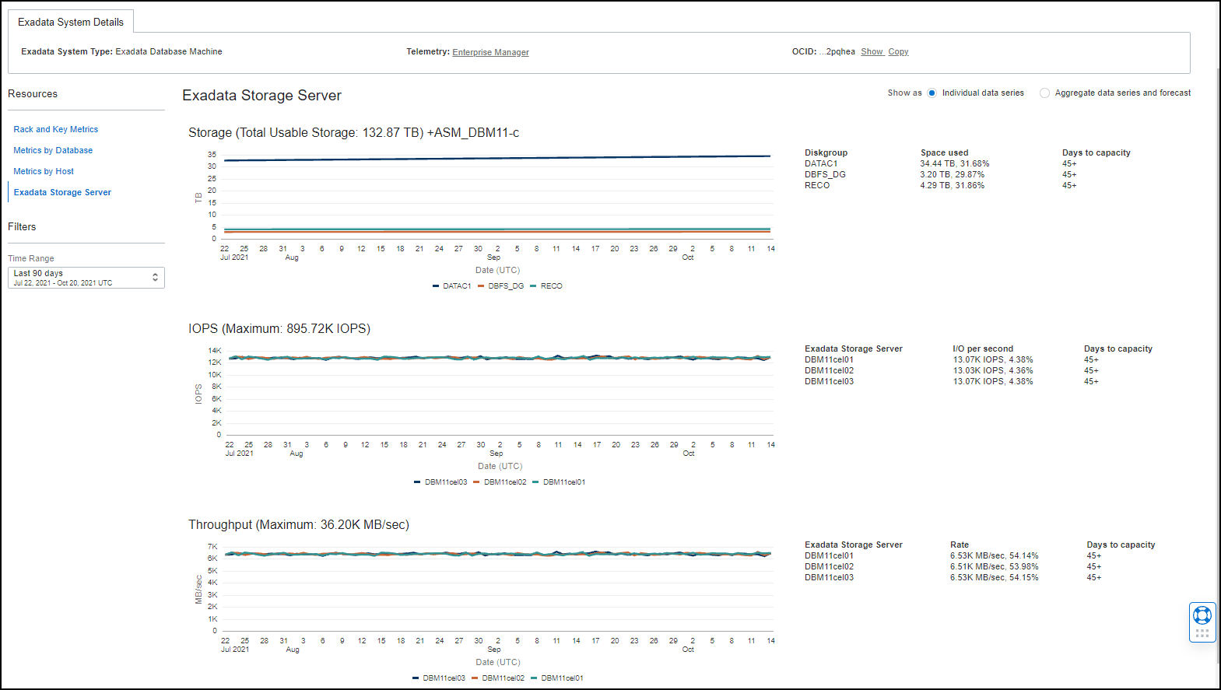
Task: Click the DATAC1 line in Storage chart
Action: coord(496,158)
